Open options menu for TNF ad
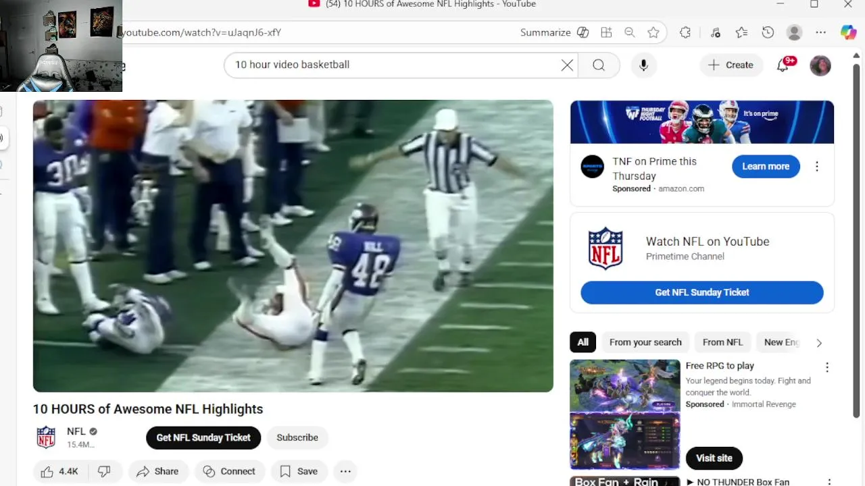The image size is (865, 486). pyautogui.click(x=817, y=167)
